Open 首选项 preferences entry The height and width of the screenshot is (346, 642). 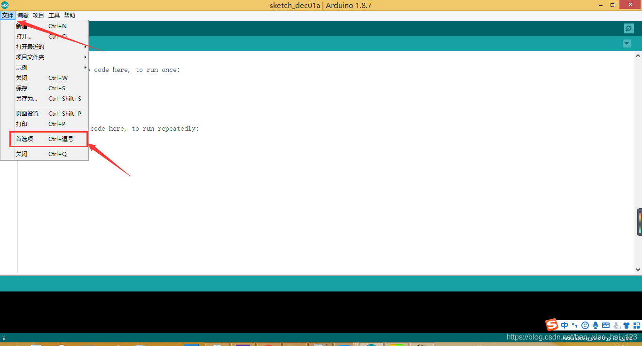[x=45, y=139]
